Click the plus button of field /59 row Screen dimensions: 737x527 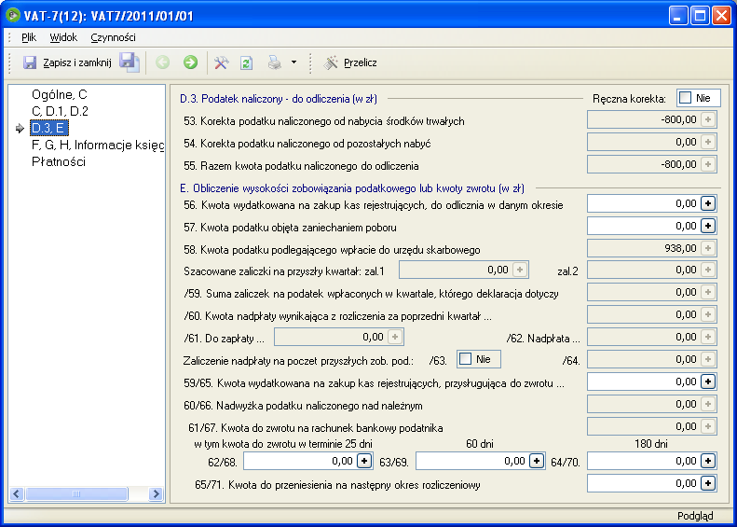coord(708,293)
